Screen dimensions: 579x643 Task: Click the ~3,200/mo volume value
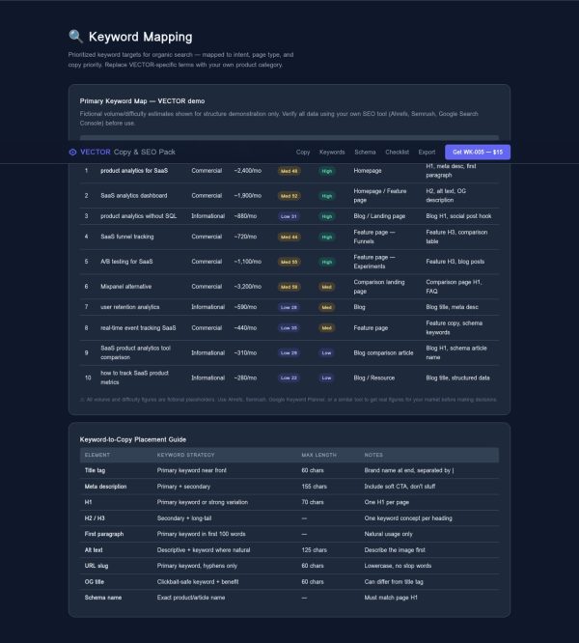click(x=247, y=287)
